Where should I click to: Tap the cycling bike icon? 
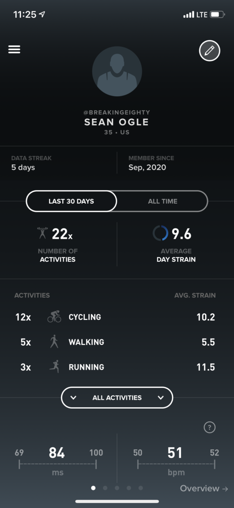(x=54, y=317)
